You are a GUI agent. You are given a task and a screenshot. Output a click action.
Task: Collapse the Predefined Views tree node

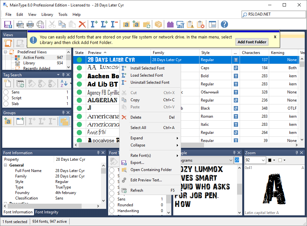click(5, 52)
